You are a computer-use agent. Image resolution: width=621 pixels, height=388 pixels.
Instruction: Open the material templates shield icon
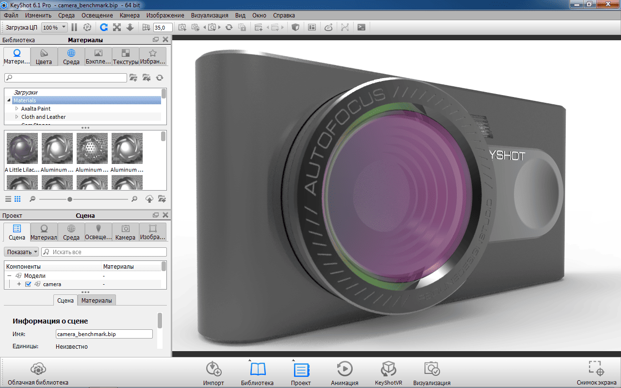(295, 28)
